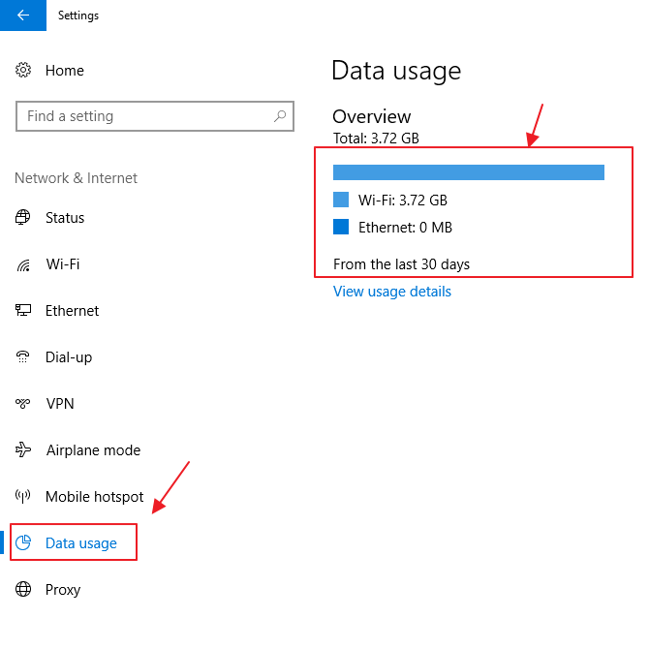
Task: Open the Proxy settings page
Action: pyautogui.click(x=62, y=590)
